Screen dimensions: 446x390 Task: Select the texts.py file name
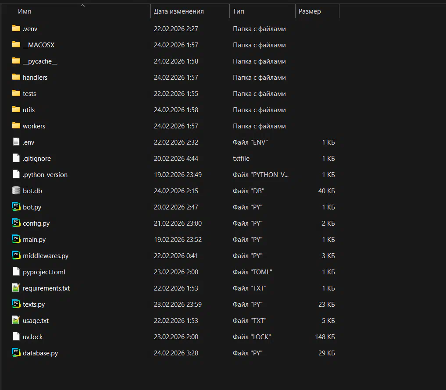pyautogui.click(x=34, y=304)
